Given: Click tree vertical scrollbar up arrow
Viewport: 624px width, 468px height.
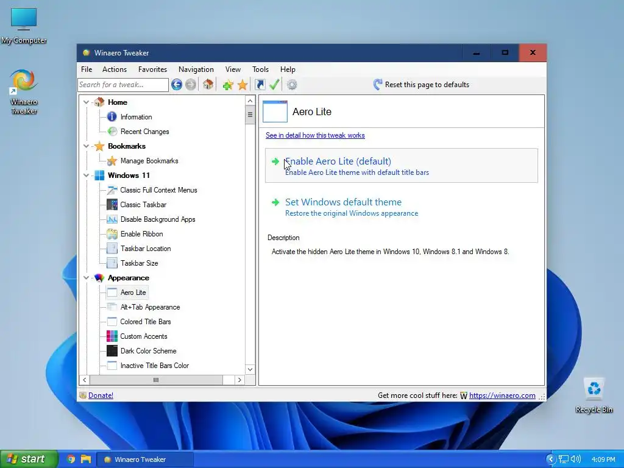Looking at the screenshot, I should click(250, 101).
